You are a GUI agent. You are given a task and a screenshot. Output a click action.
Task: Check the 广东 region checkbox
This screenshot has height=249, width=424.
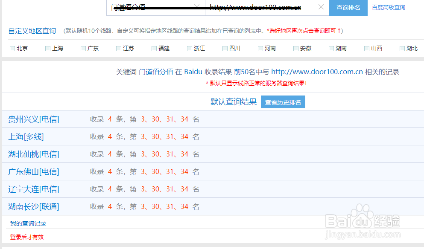(83, 49)
